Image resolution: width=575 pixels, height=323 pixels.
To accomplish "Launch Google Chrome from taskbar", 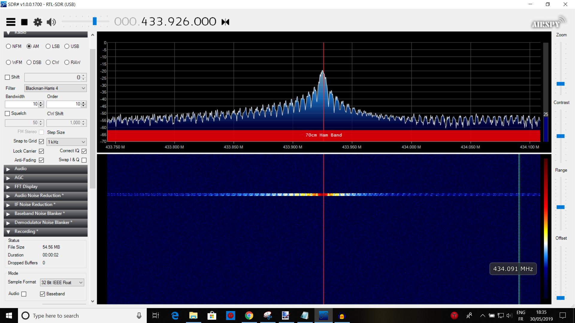I will click(x=249, y=316).
